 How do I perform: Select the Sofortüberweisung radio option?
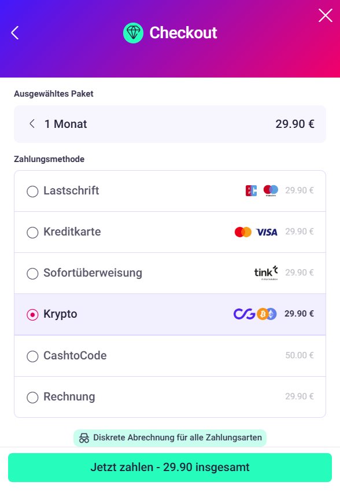[32, 274]
